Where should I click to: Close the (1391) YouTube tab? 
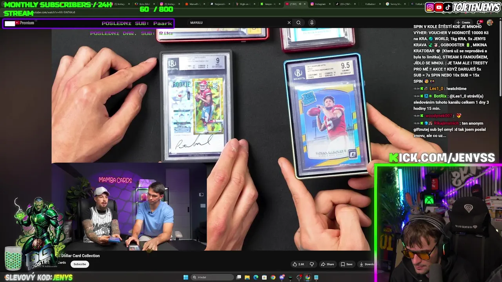[x=306, y=4]
